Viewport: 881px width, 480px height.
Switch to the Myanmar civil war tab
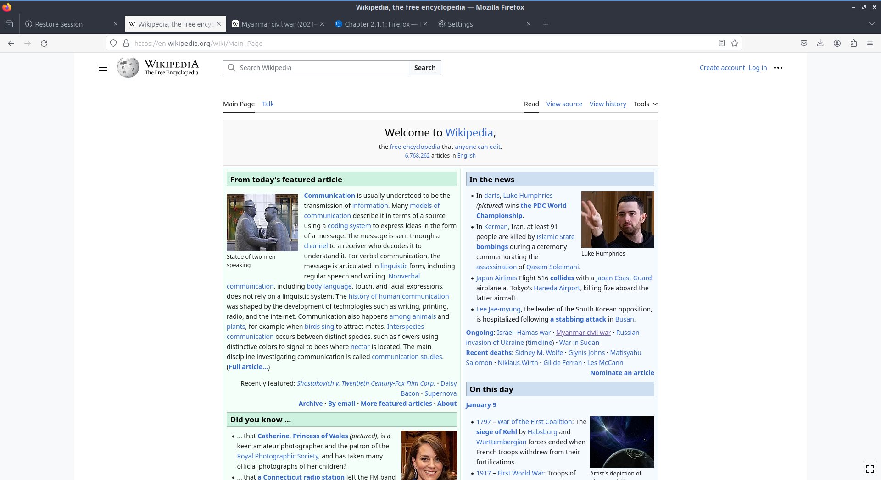pos(277,24)
